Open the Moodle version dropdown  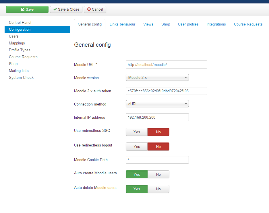157,77
